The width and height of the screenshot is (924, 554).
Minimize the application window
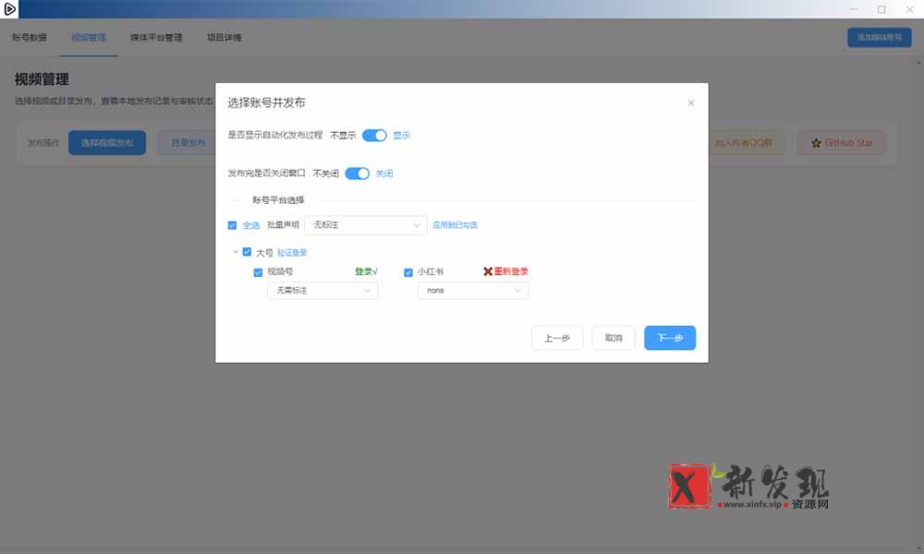tap(853, 9)
